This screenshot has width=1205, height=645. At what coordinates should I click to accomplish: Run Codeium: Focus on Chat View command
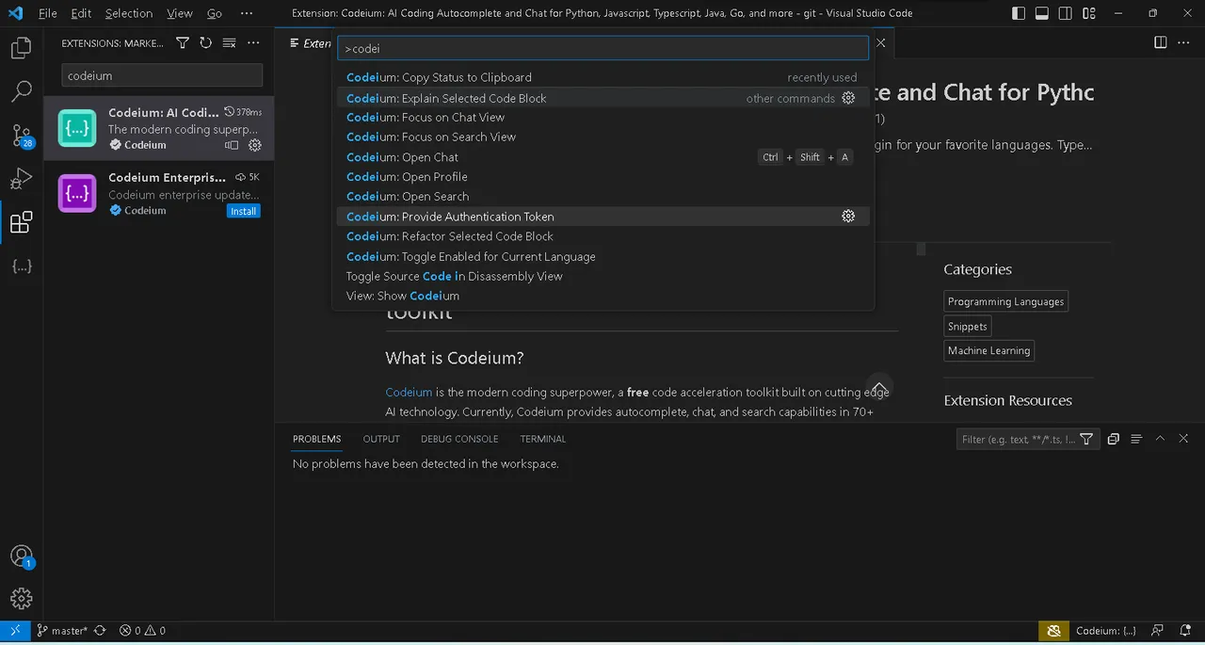[x=602, y=118]
